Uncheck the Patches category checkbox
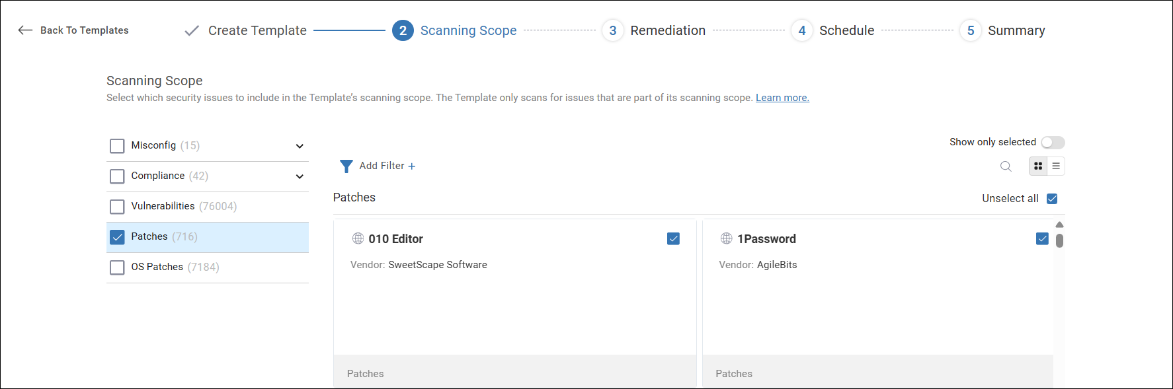The height and width of the screenshot is (389, 1173). click(117, 237)
